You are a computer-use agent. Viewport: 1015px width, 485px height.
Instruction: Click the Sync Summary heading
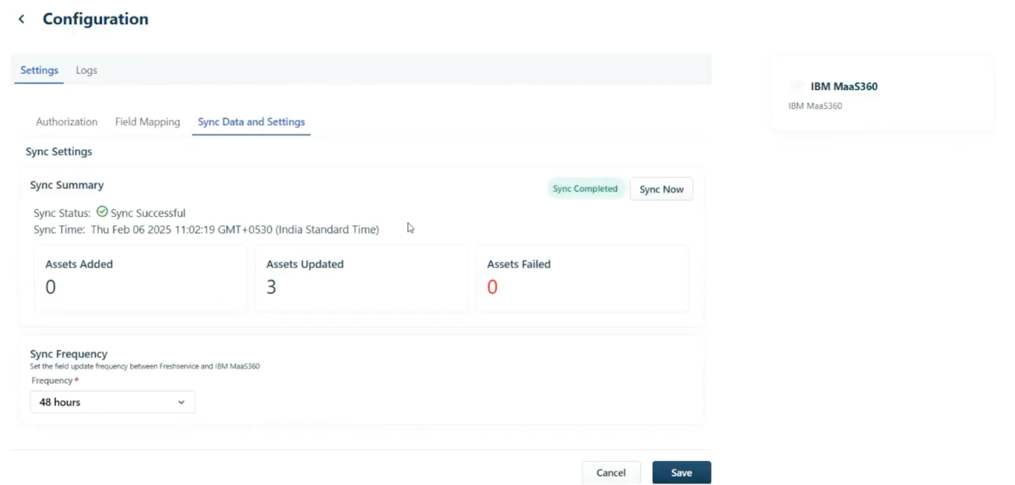67,185
